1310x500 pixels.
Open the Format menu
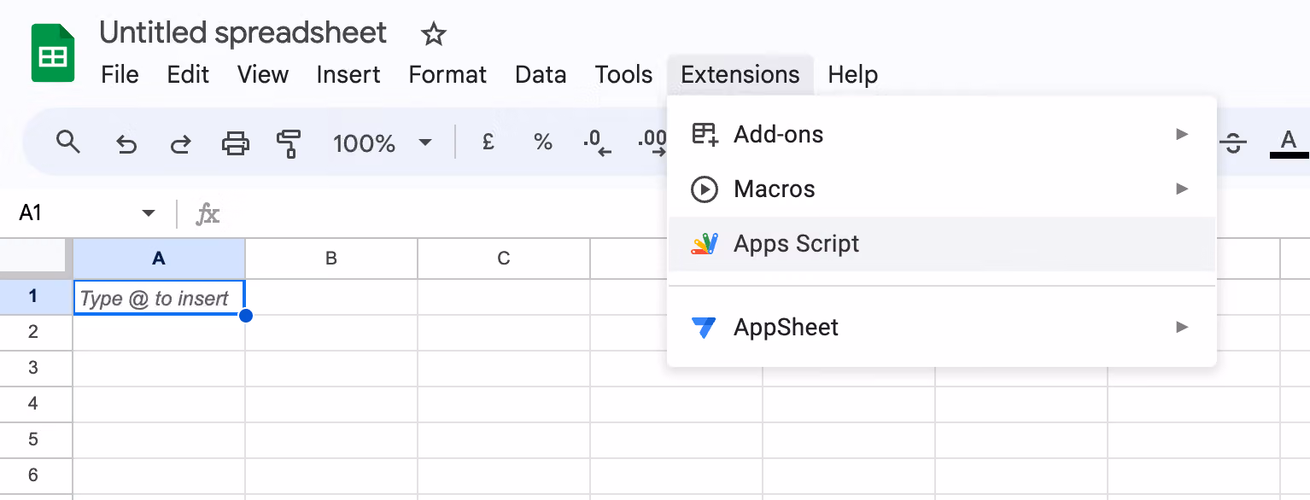pyautogui.click(x=447, y=75)
